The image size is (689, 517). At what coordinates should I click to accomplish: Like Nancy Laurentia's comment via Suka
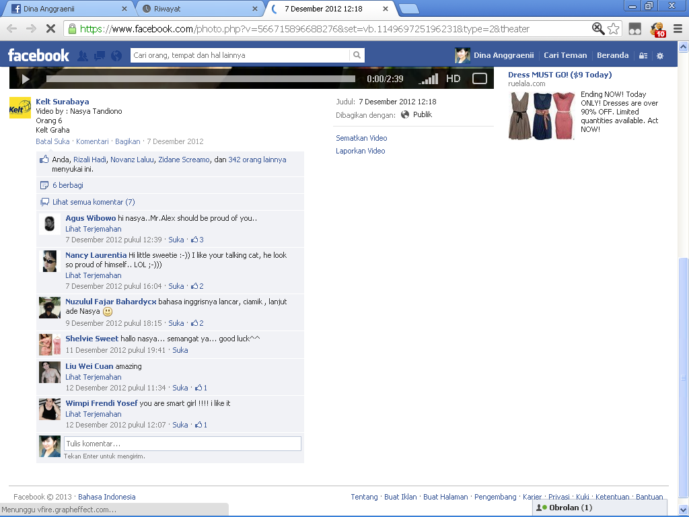[176, 286]
